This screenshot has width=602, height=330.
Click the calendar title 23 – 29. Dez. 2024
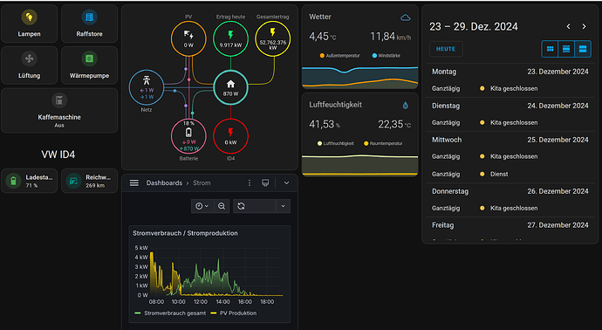(x=474, y=26)
